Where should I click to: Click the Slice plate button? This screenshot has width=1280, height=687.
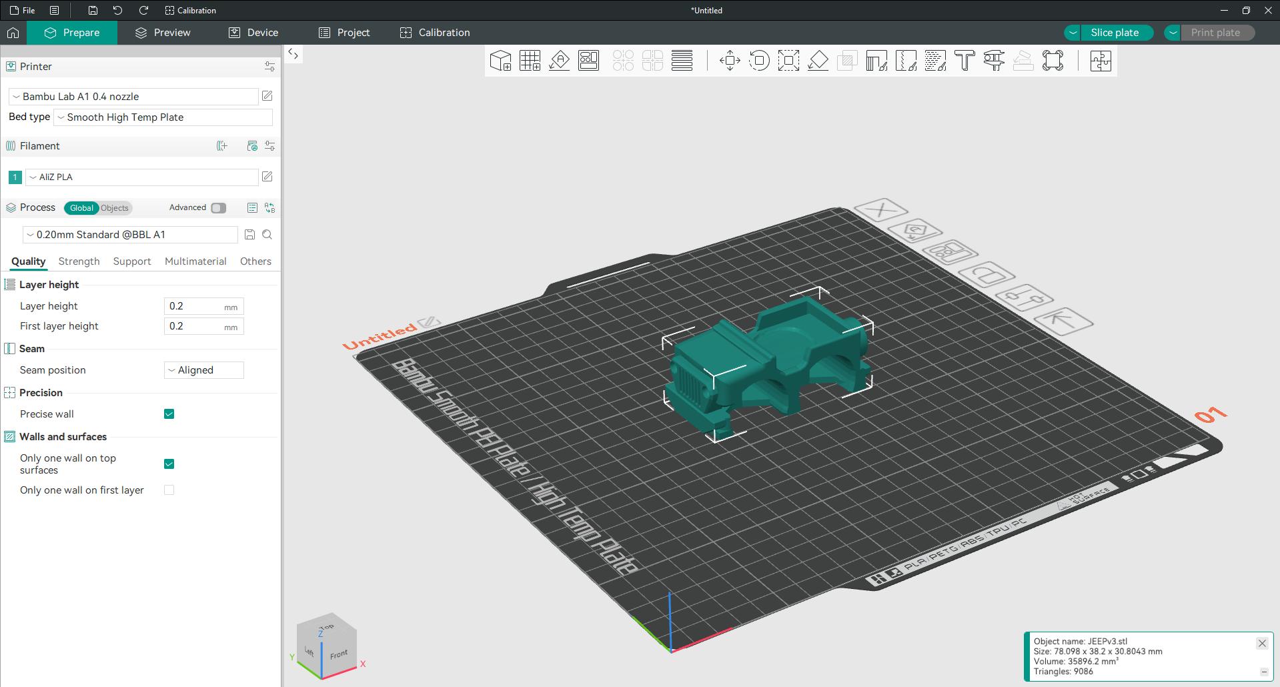(x=1116, y=32)
